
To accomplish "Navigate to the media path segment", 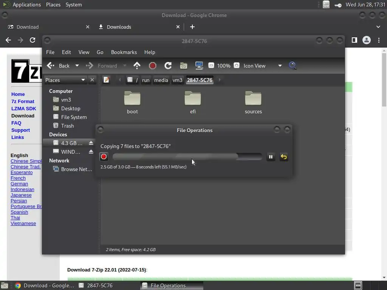I will [x=161, y=80].
